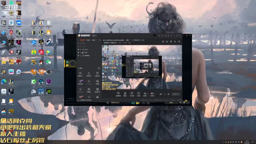Image resolution: width=256 pixels, height=144 pixels.
Task: Open the toolbox tool with purple badge
Action: tap(81, 81)
